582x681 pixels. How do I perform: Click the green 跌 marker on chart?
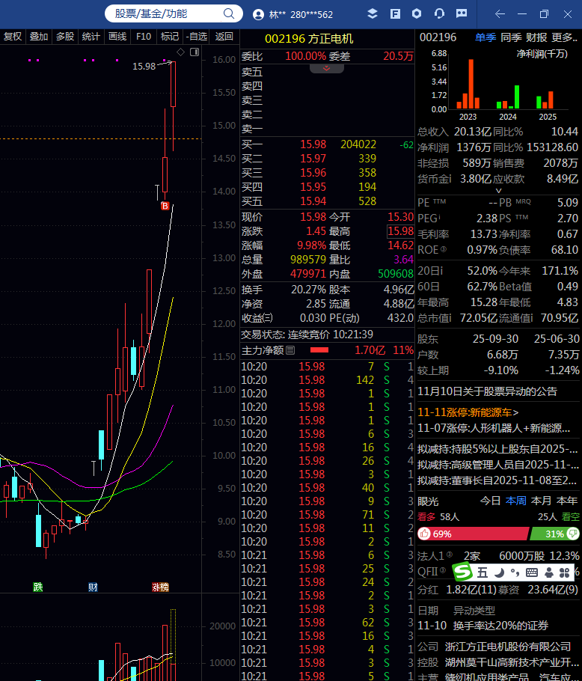coord(38,587)
